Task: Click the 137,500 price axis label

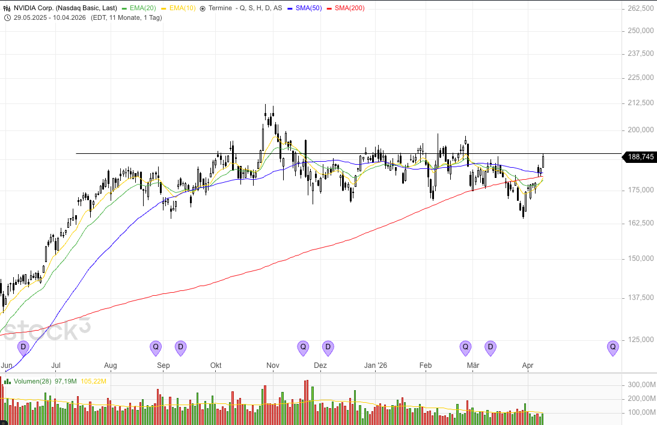Action: click(x=641, y=298)
